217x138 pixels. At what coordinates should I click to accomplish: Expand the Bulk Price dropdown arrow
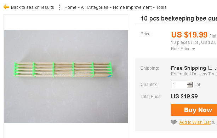(x=194, y=49)
